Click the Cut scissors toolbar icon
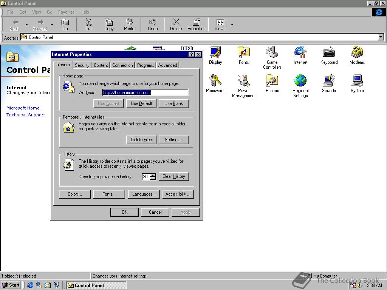This screenshot has width=387, height=290. tap(88, 25)
